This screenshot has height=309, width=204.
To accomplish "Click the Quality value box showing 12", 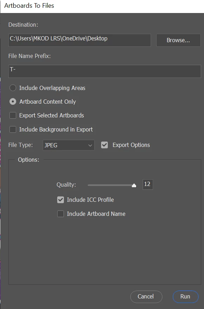I will 148,185.
